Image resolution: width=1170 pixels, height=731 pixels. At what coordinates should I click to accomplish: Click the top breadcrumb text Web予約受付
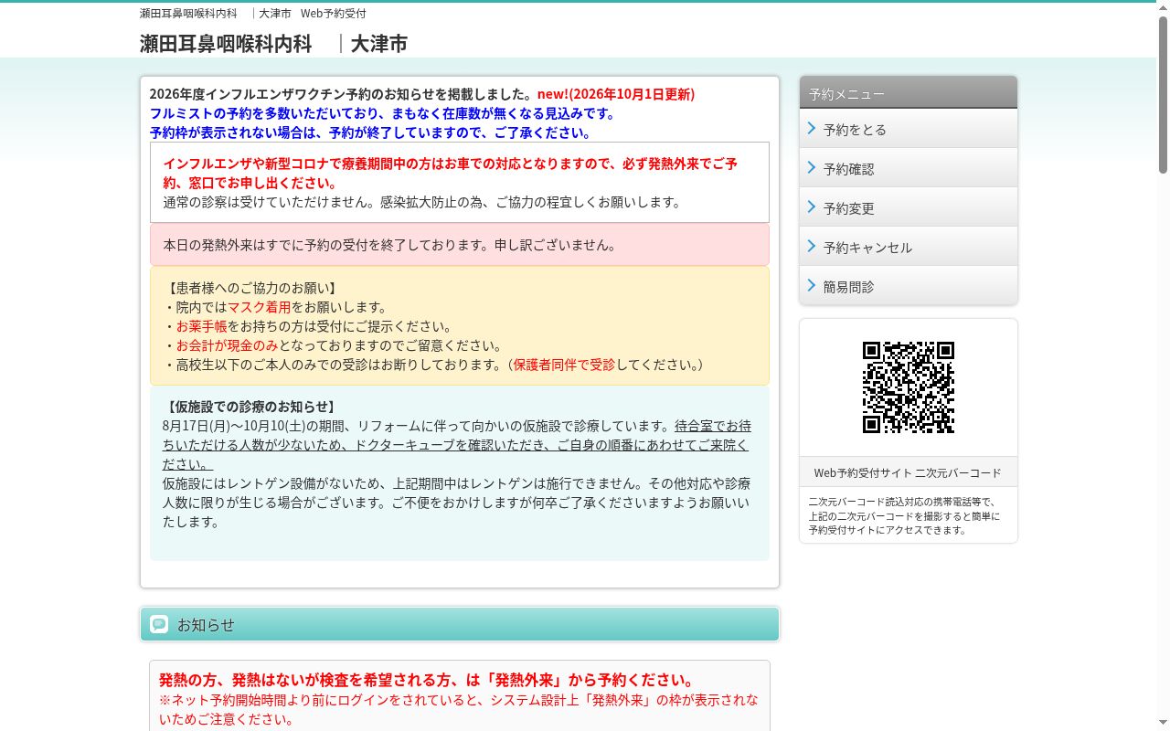click(334, 14)
